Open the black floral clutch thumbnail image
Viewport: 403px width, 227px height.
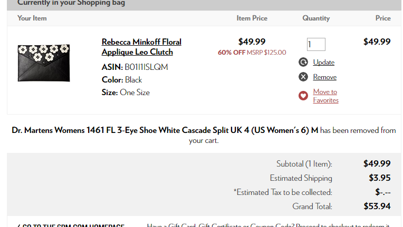(44, 63)
